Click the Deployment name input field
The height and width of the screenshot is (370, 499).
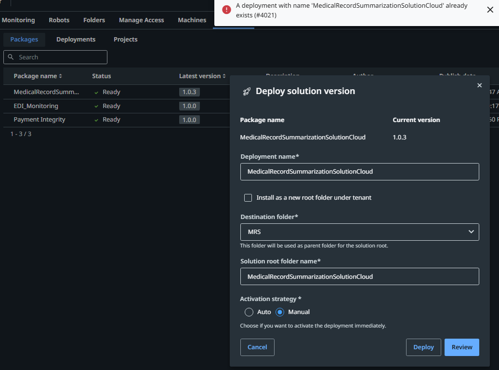pos(359,172)
